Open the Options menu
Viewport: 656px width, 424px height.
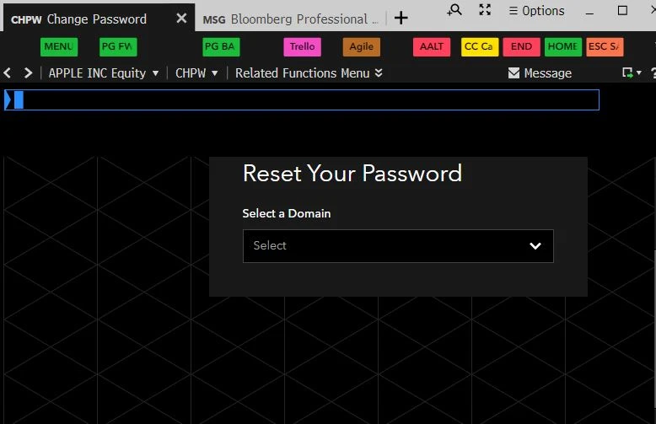click(537, 11)
